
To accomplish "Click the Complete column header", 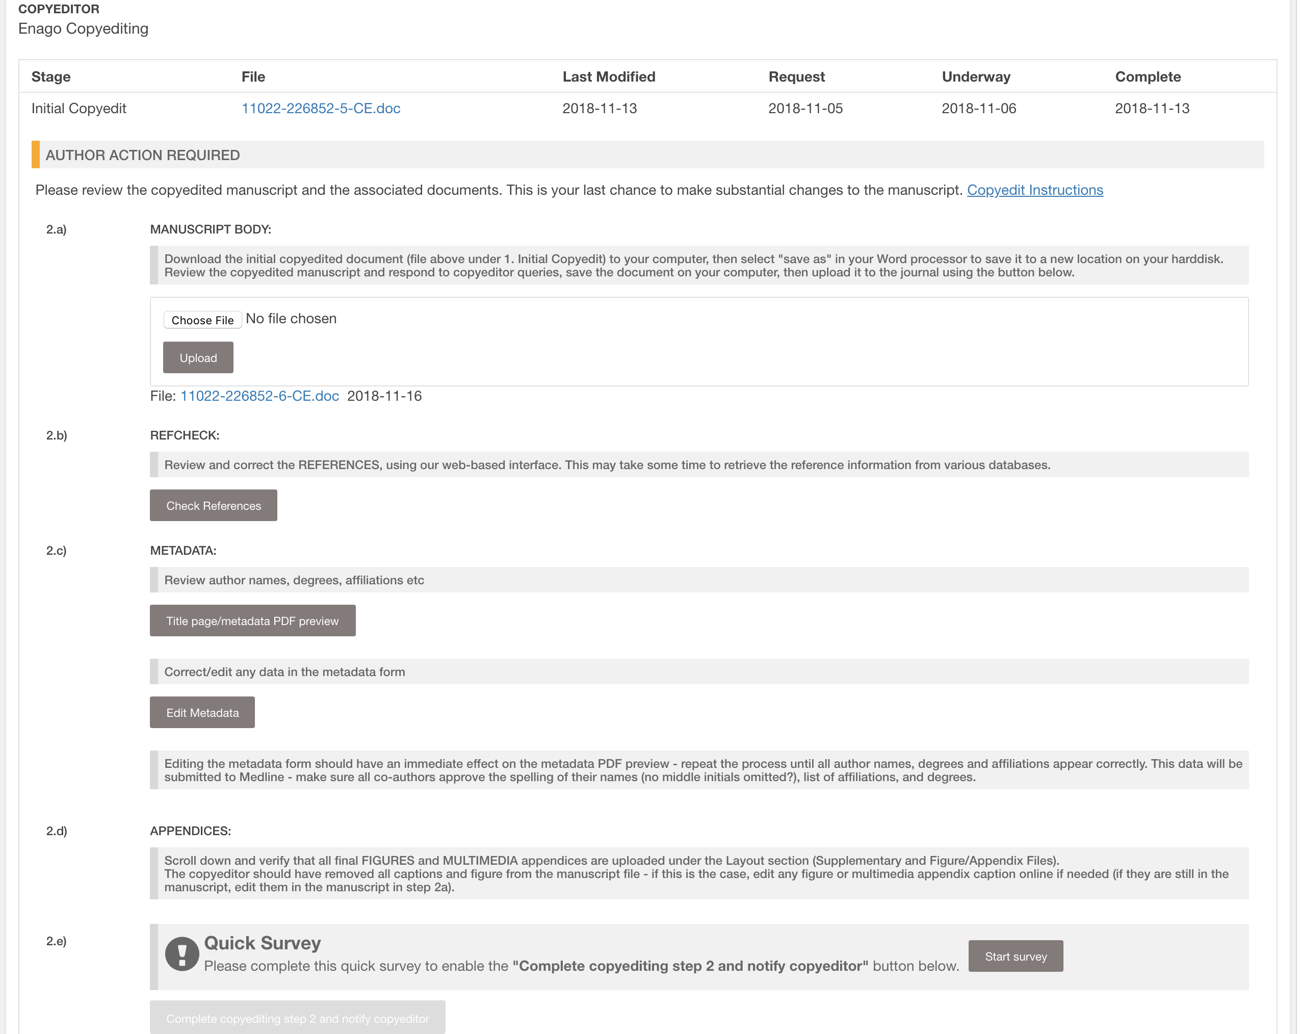I will coord(1148,76).
